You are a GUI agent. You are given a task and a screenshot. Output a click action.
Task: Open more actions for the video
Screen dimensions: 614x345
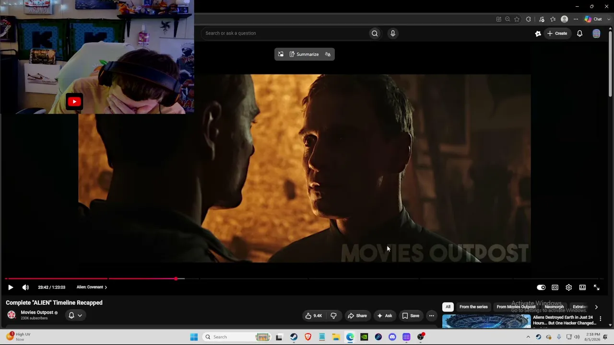pos(431,316)
